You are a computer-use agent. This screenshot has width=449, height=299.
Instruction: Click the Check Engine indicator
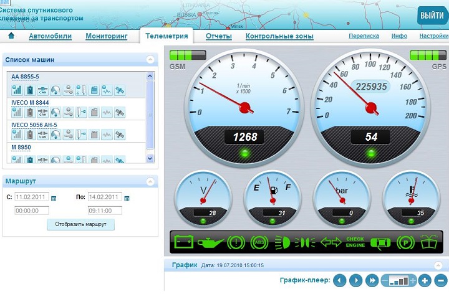[x=355, y=242]
